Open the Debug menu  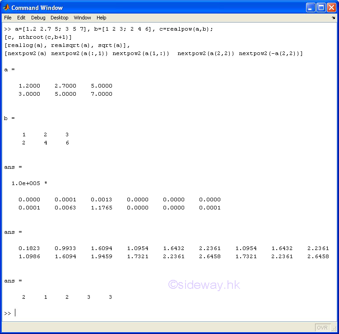[38, 18]
